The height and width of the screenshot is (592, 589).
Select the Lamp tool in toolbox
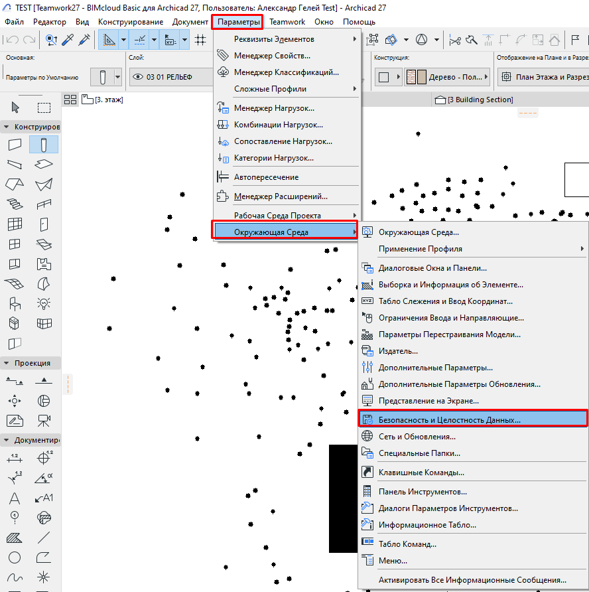pos(44,304)
